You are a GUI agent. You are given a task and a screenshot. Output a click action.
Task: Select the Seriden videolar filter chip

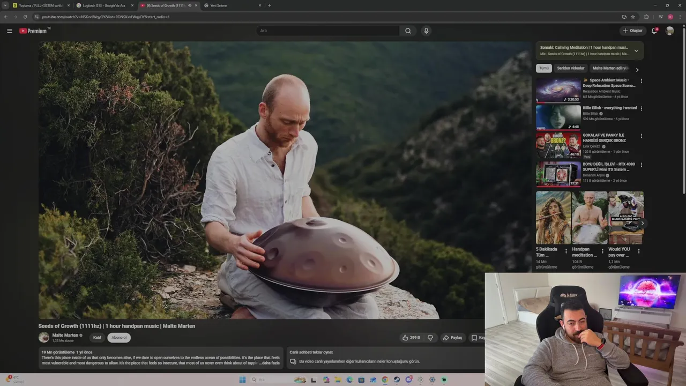tap(571, 68)
